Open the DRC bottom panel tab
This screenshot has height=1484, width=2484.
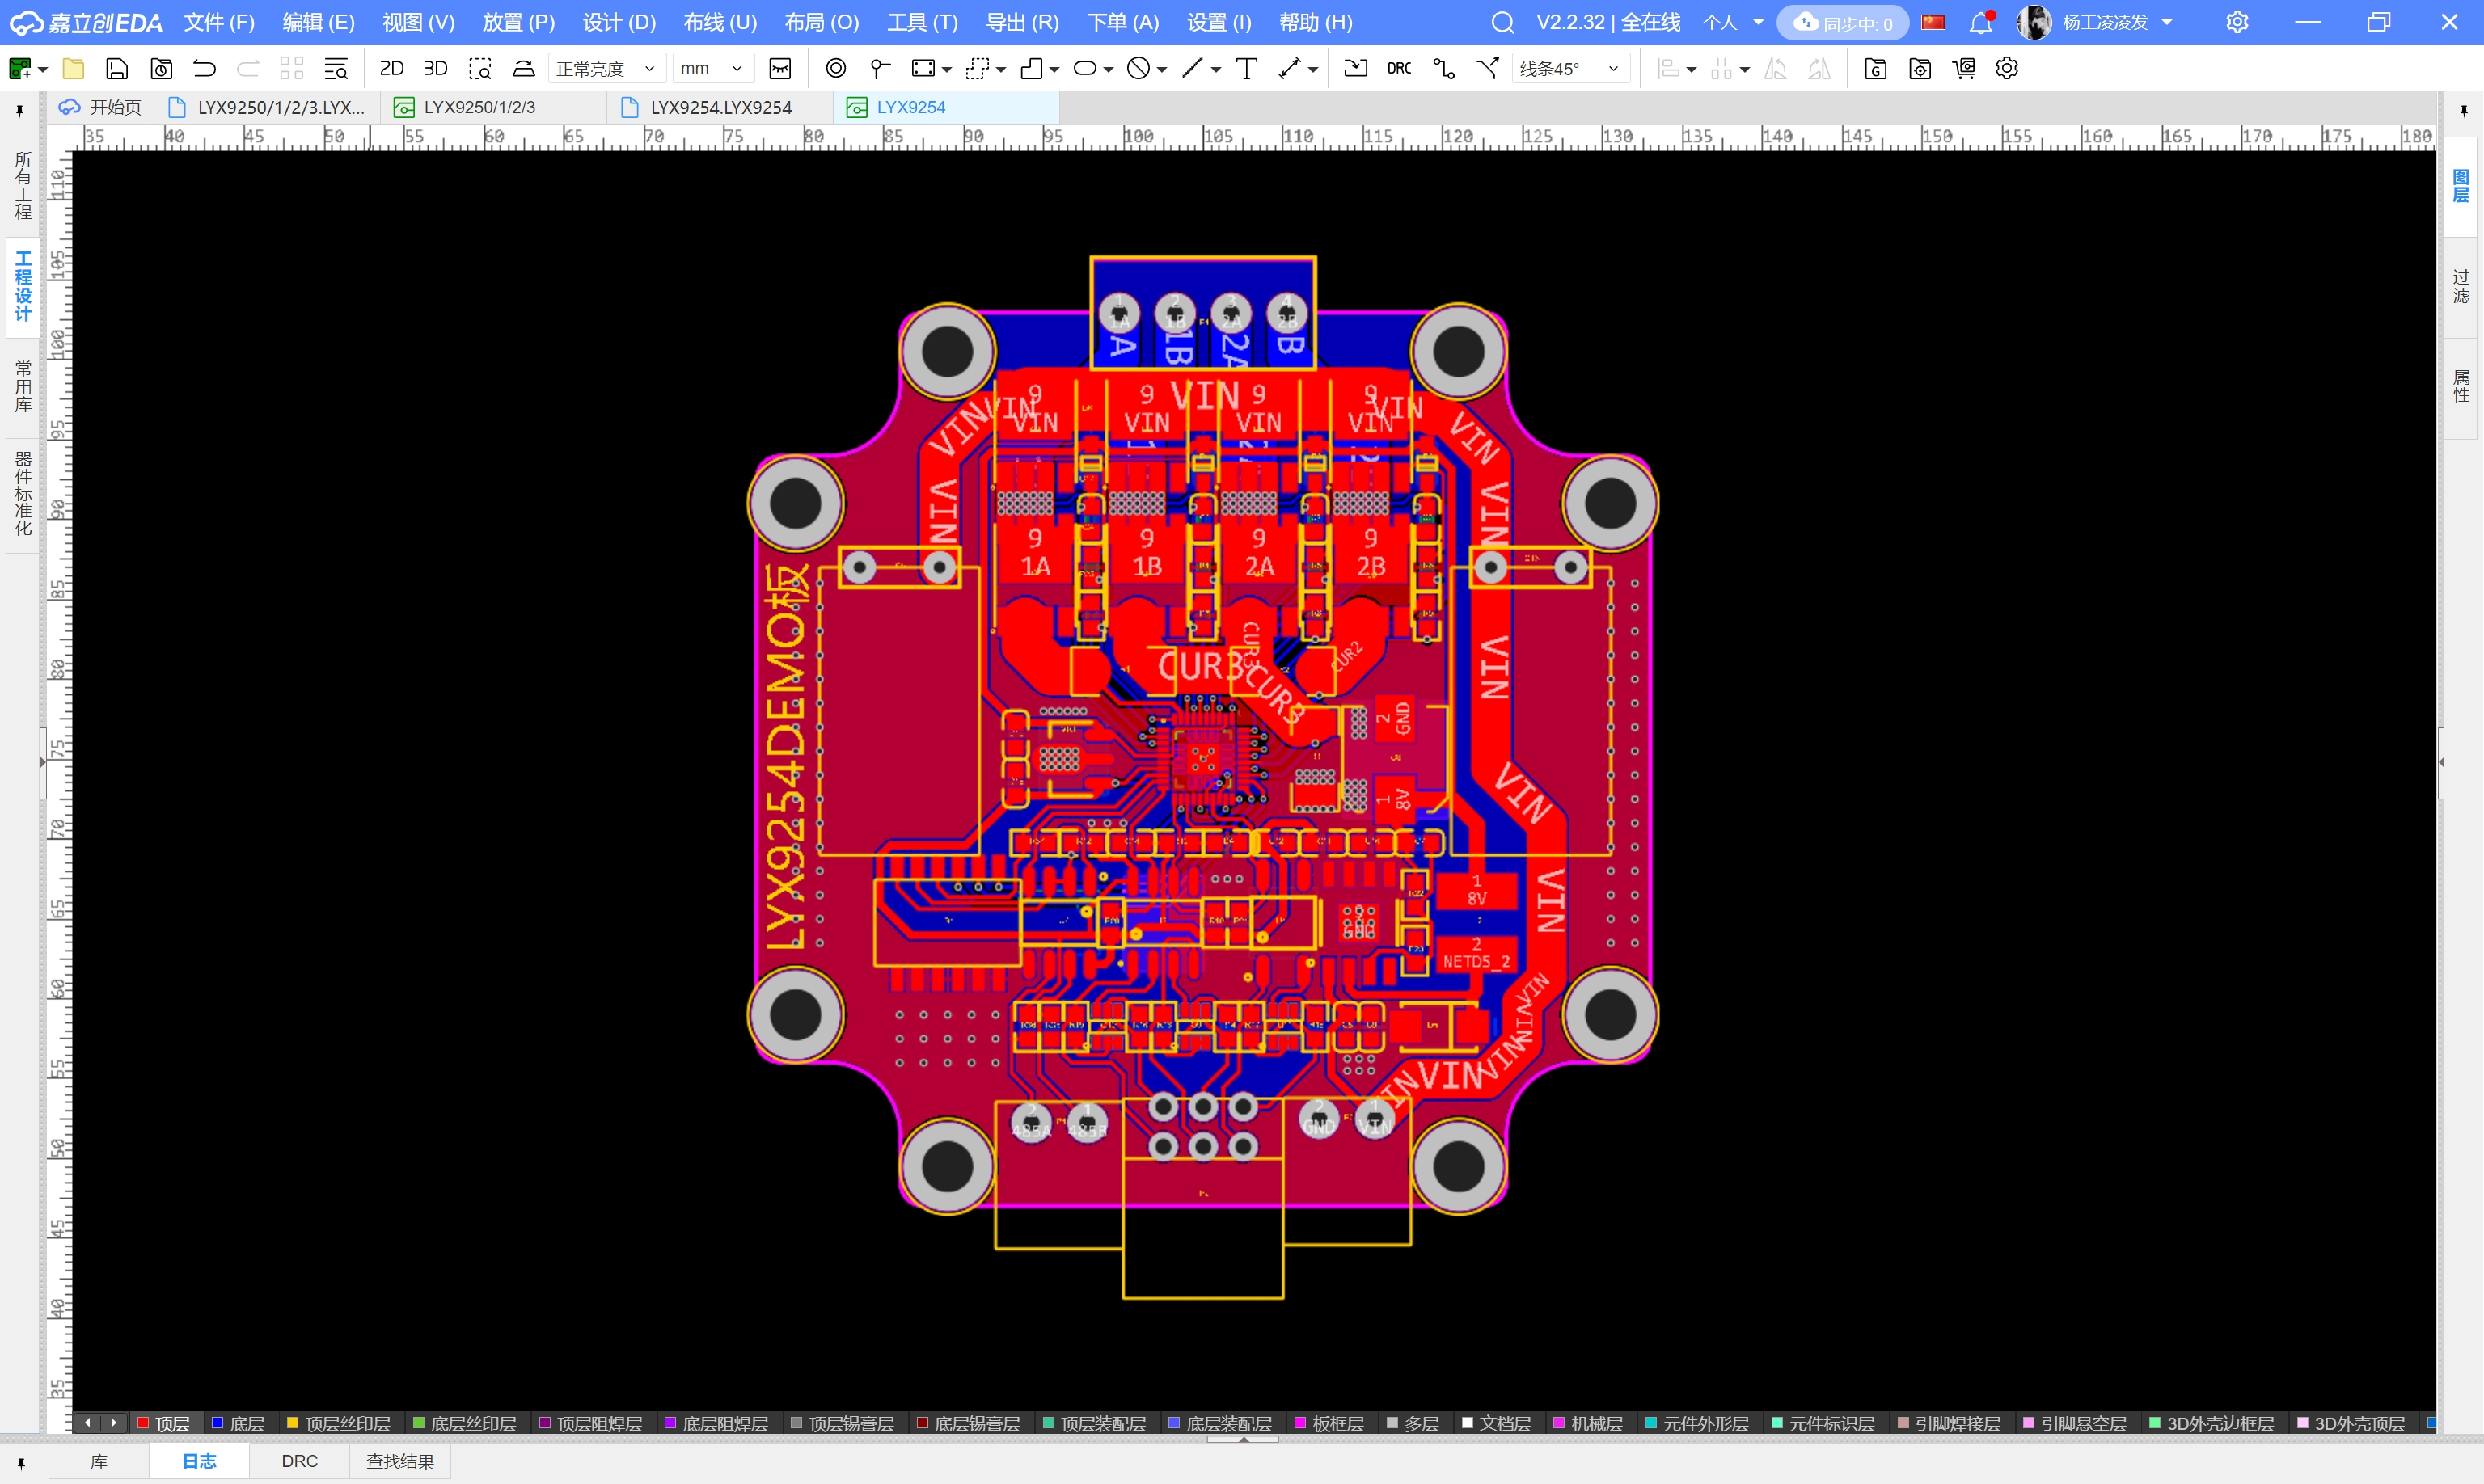pyautogui.click(x=299, y=1461)
